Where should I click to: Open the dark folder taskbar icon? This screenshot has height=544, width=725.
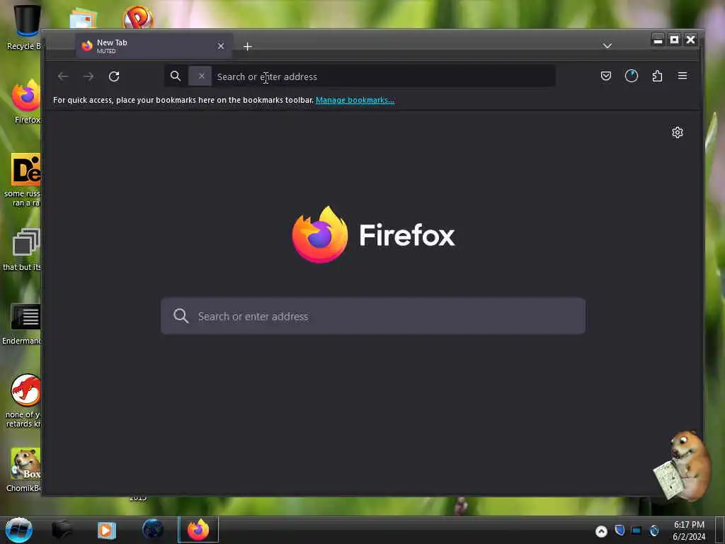[62, 530]
